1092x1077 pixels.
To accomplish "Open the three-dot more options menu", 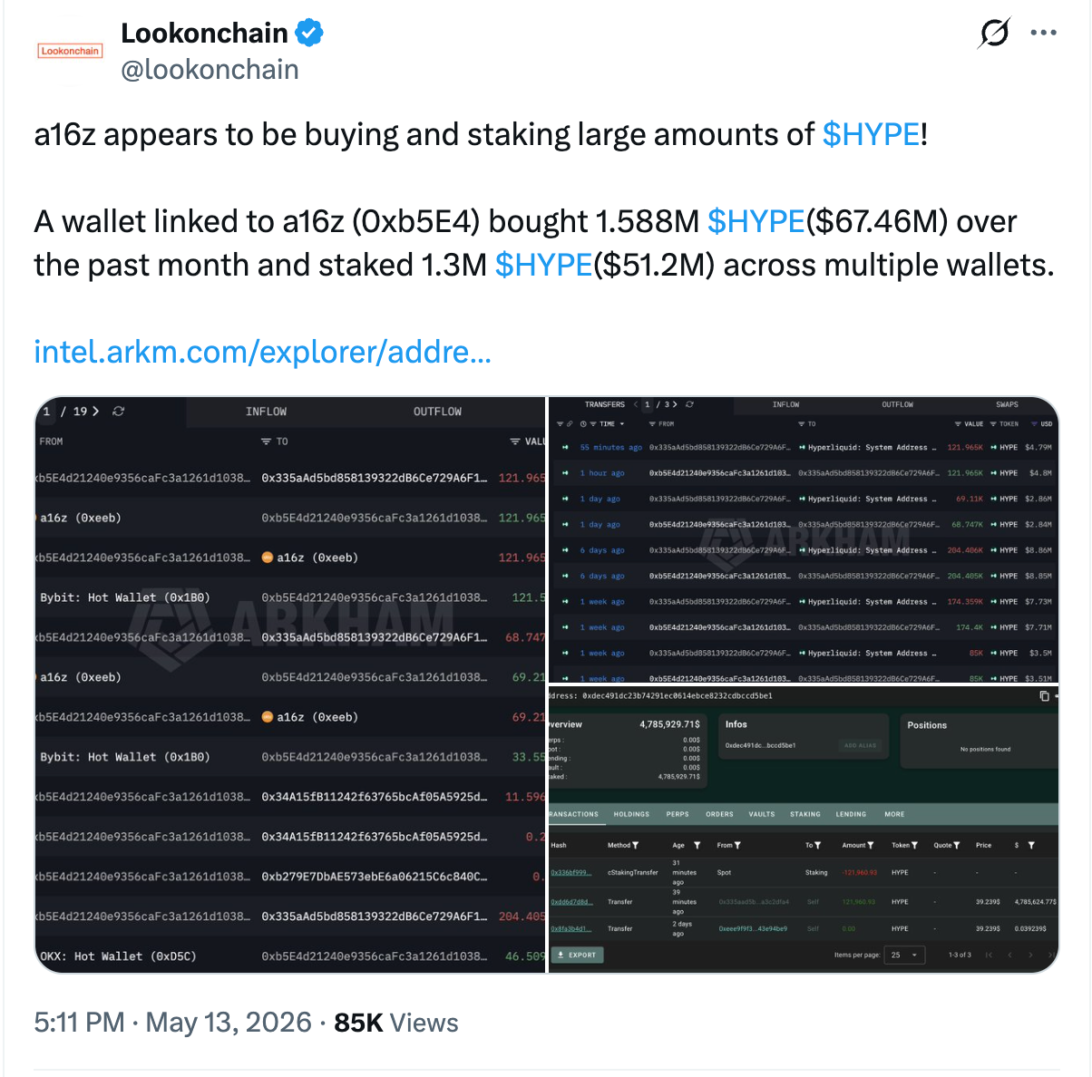I will 1044,33.
